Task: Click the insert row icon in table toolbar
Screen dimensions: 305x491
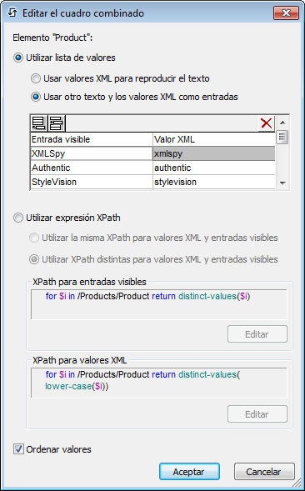Action: point(57,123)
